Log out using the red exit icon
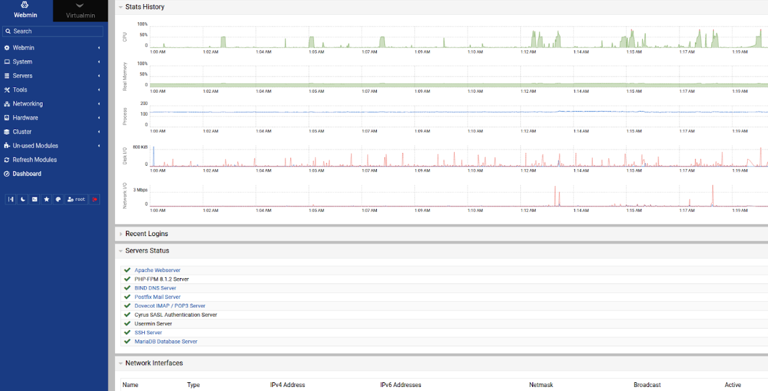The height and width of the screenshot is (391, 768). 95,199
